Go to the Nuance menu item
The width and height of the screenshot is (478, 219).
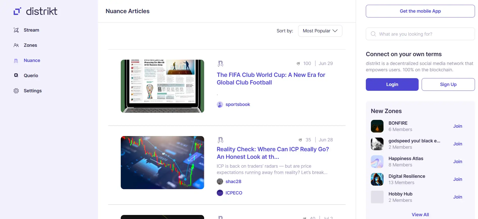32,60
